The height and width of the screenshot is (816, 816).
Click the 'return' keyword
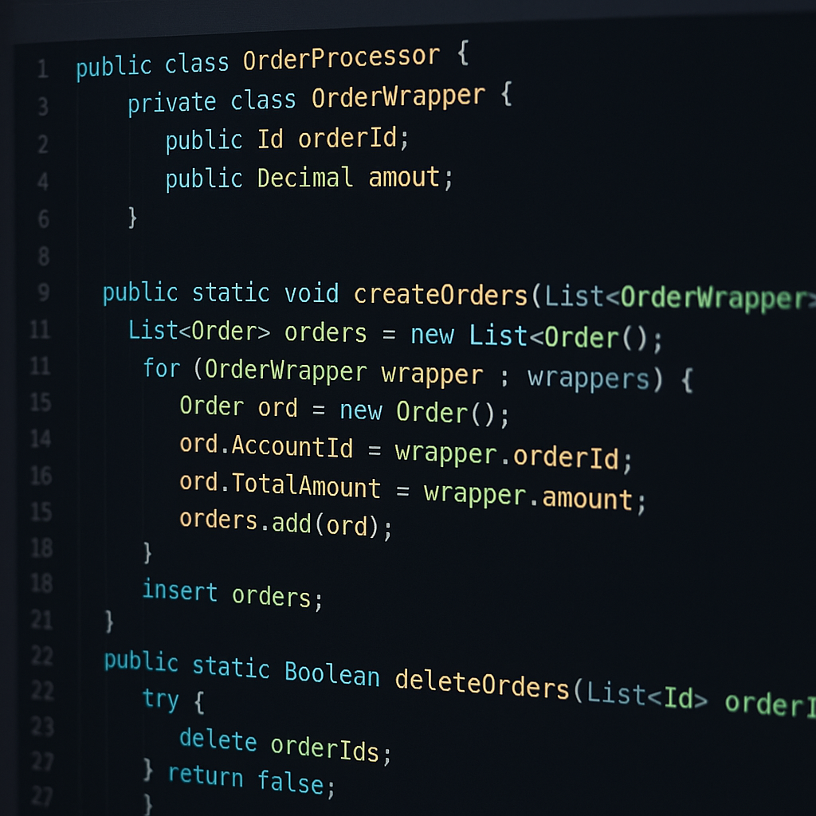pyautogui.click(x=206, y=776)
